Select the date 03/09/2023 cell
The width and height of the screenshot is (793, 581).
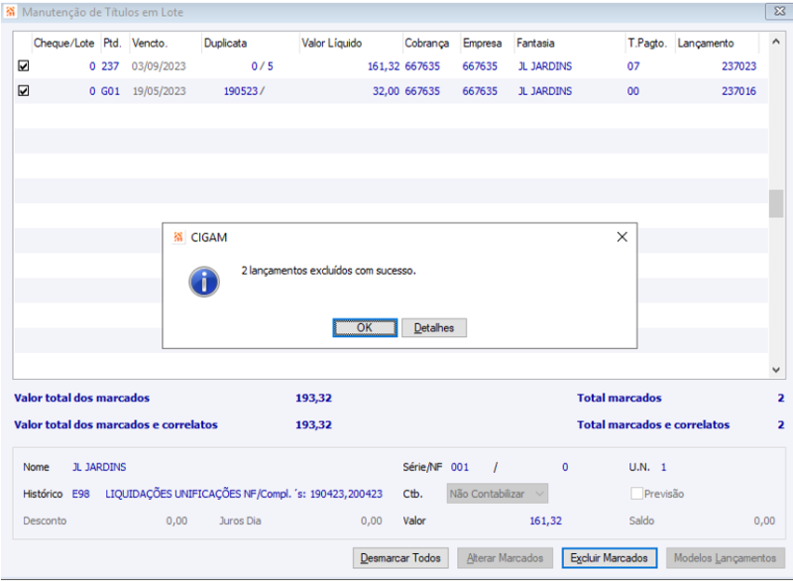159,66
